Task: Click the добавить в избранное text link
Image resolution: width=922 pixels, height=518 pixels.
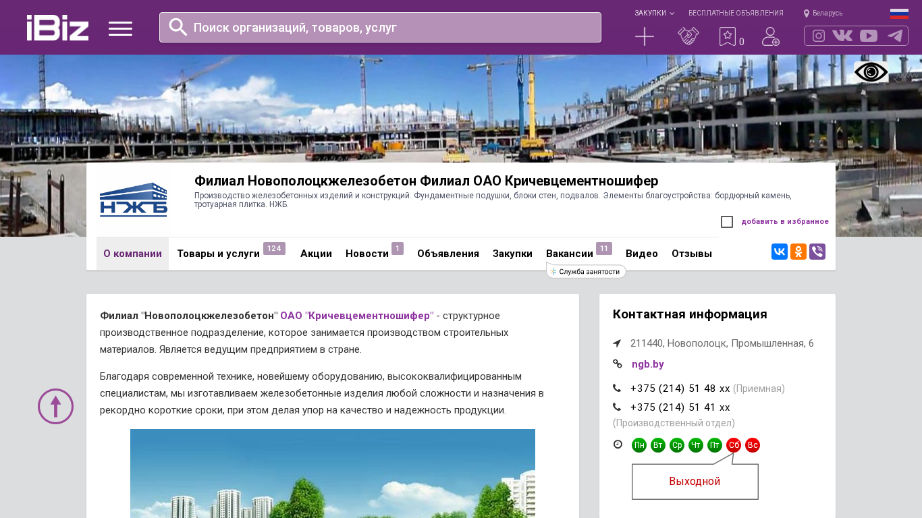Action: (x=785, y=221)
